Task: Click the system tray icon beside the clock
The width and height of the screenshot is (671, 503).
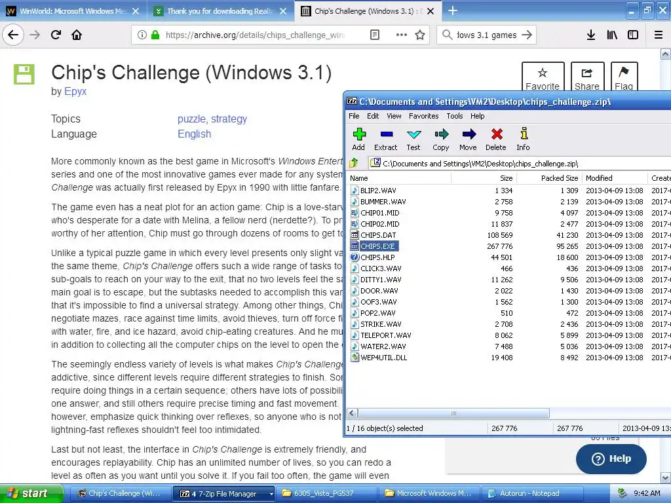Action: tap(623, 493)
